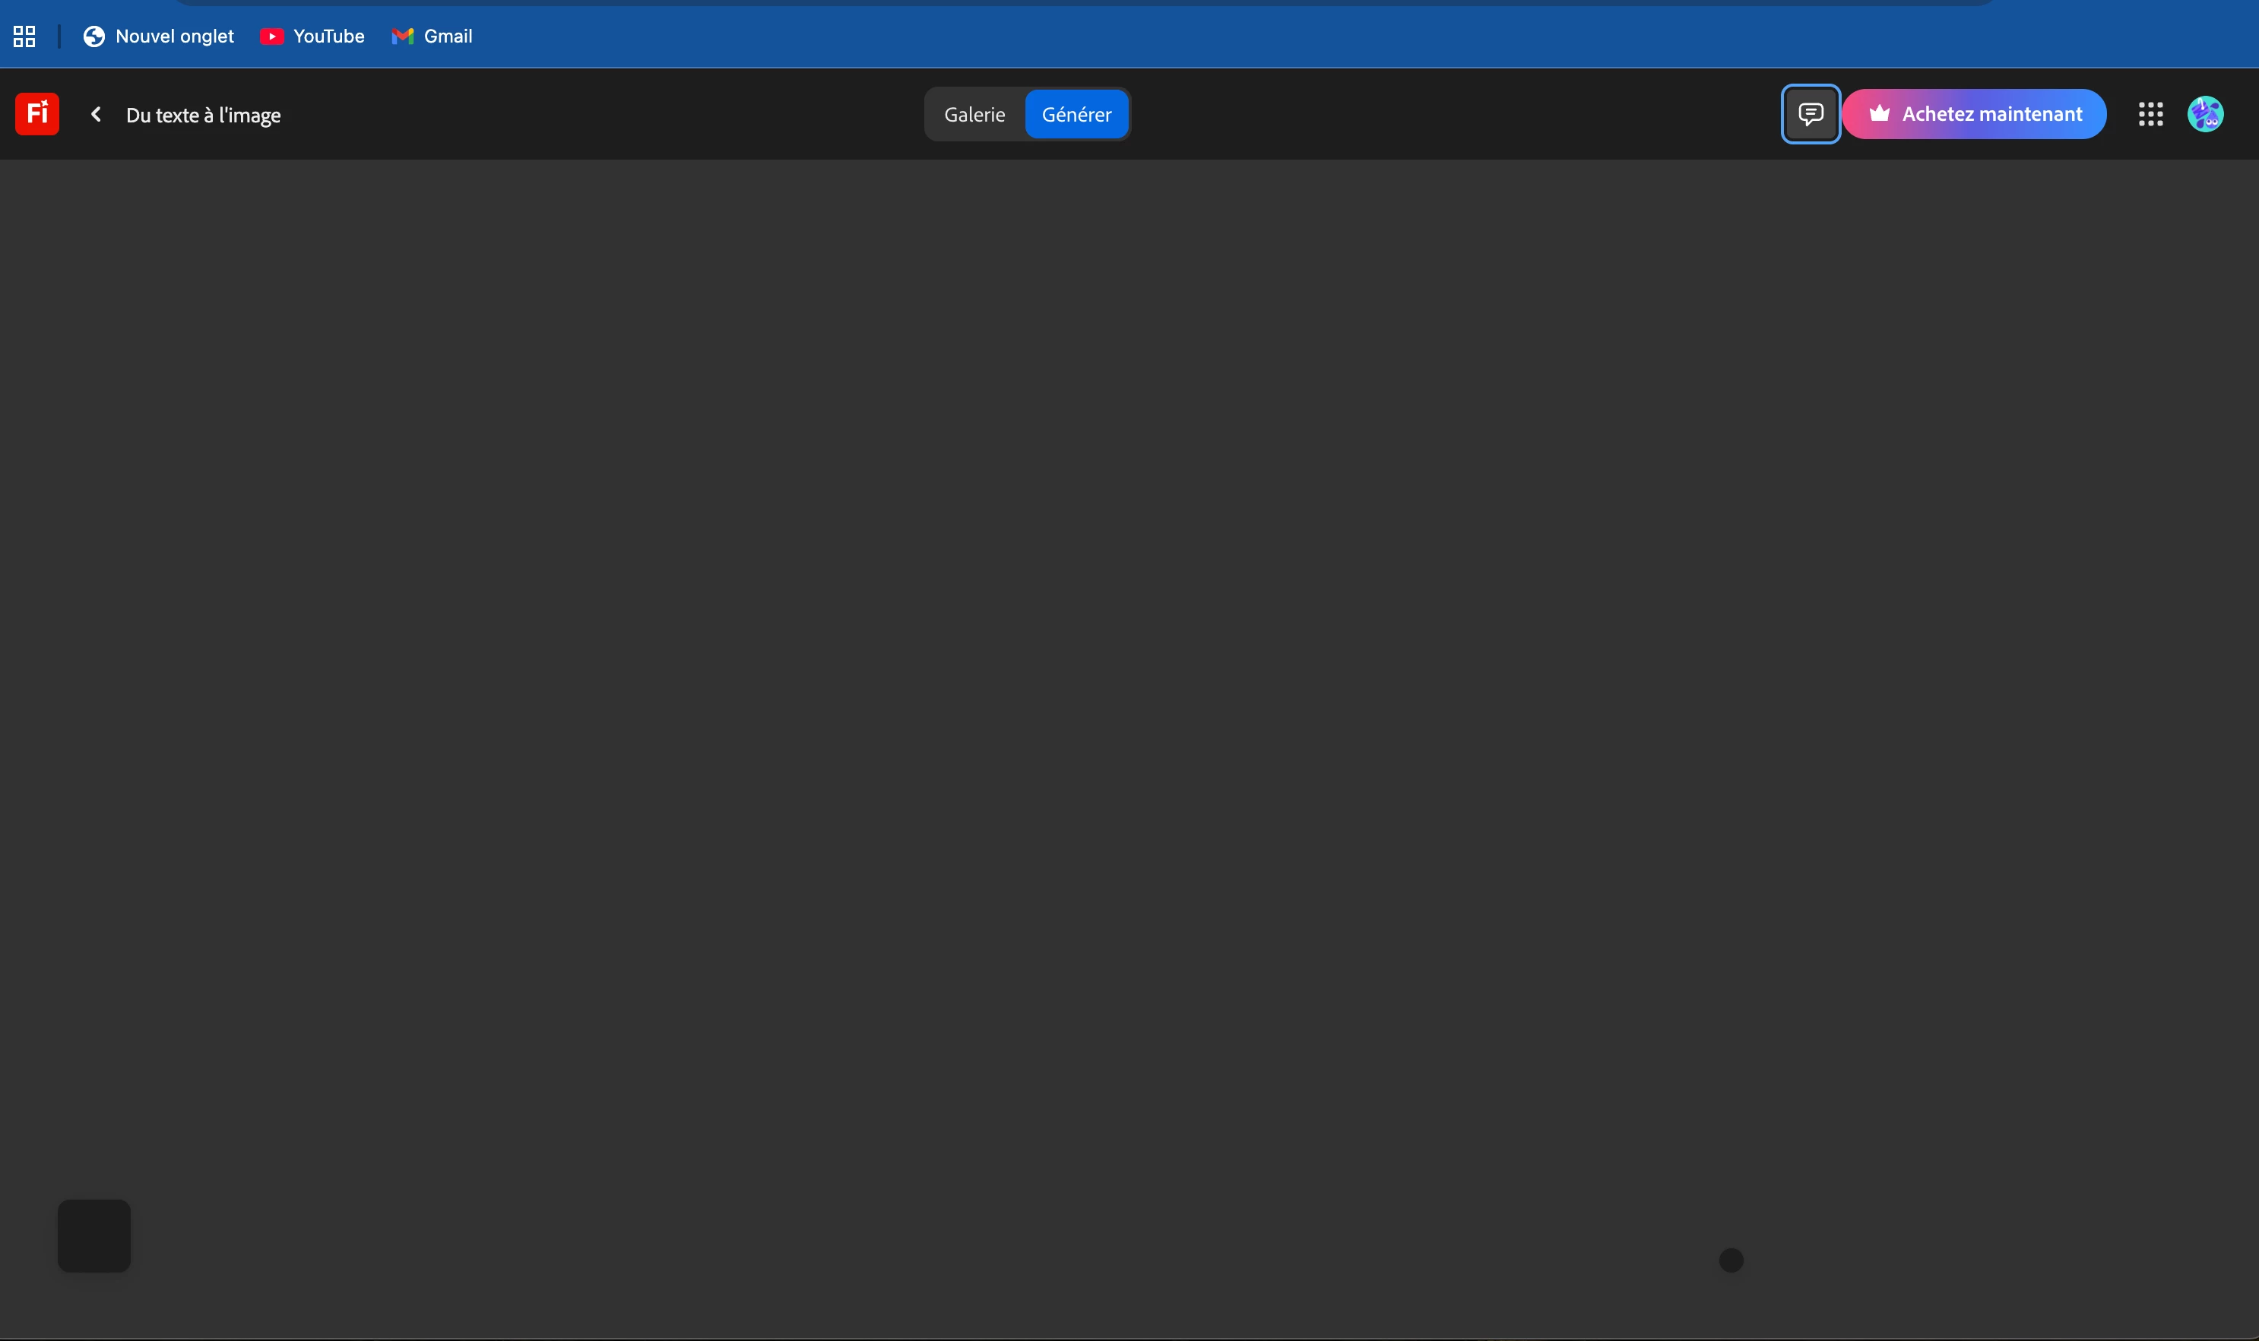Click the Du texte à l'image title

pos(203,116)
